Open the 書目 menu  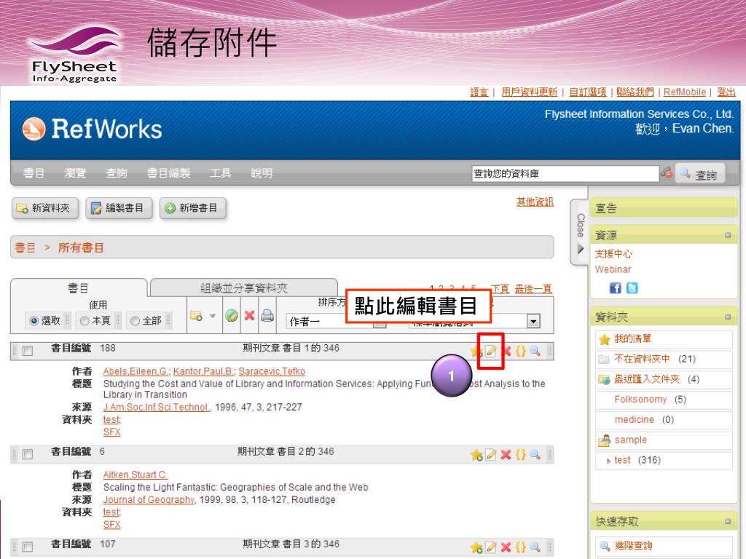click(34, 173)
